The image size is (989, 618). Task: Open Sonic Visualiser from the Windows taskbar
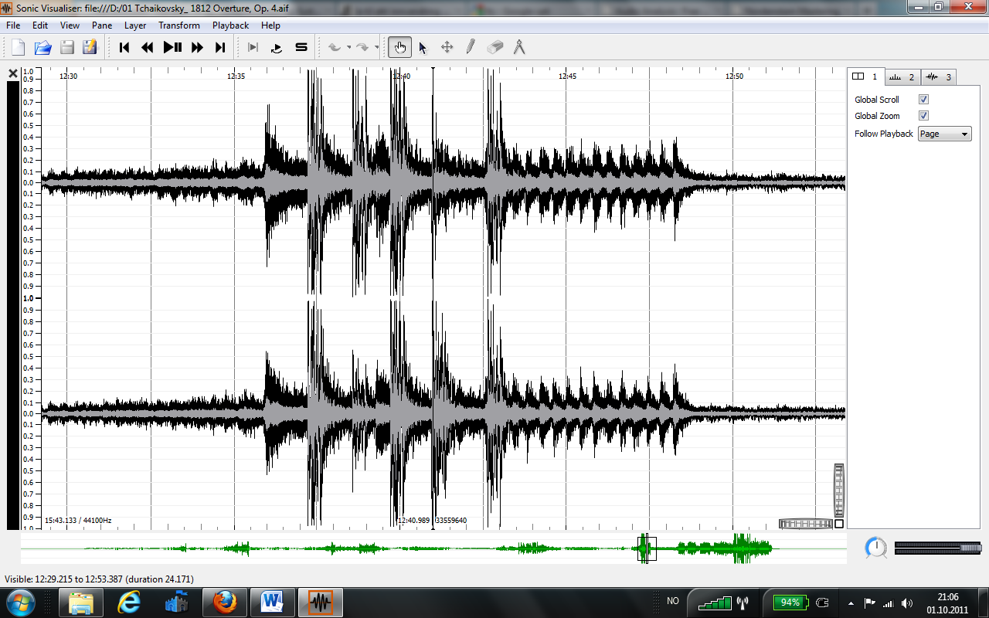(x=320, y=601)
